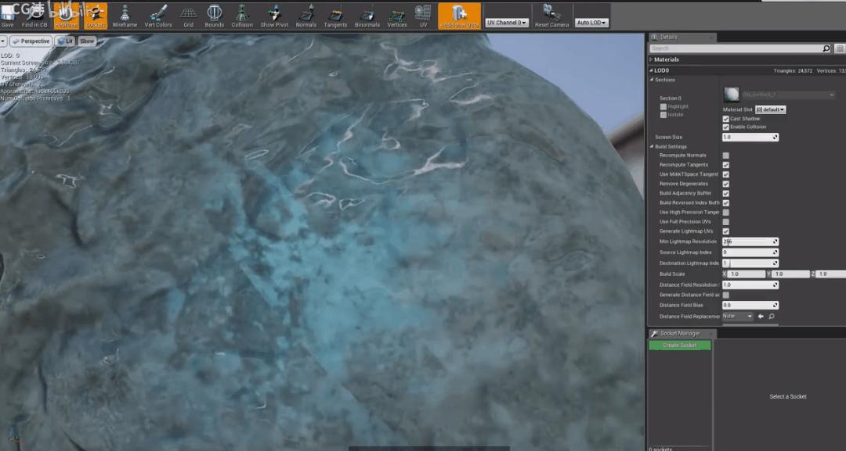Screen dimensions: 846x451
Task: Click the Show Pivot toolbar icon
Action: tap(274, 16)
